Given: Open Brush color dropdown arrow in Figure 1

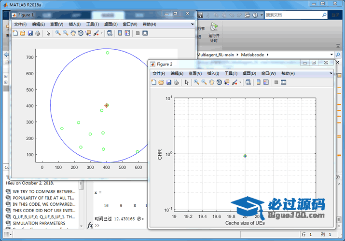Looking at the screenshot, I should point(102,33).
